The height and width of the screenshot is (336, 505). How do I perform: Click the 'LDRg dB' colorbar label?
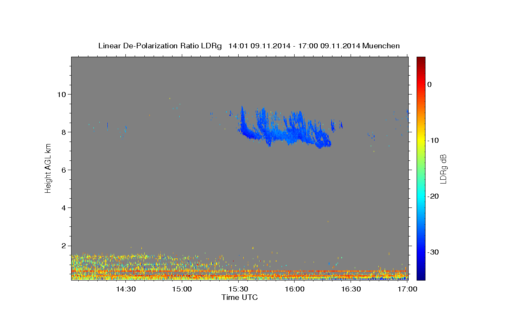pos(443,168)
